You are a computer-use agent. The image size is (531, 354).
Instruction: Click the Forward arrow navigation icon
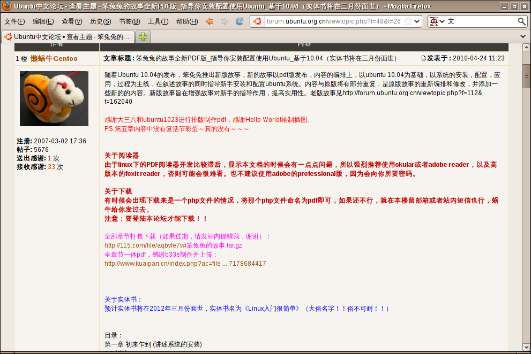tap(224, 21)
